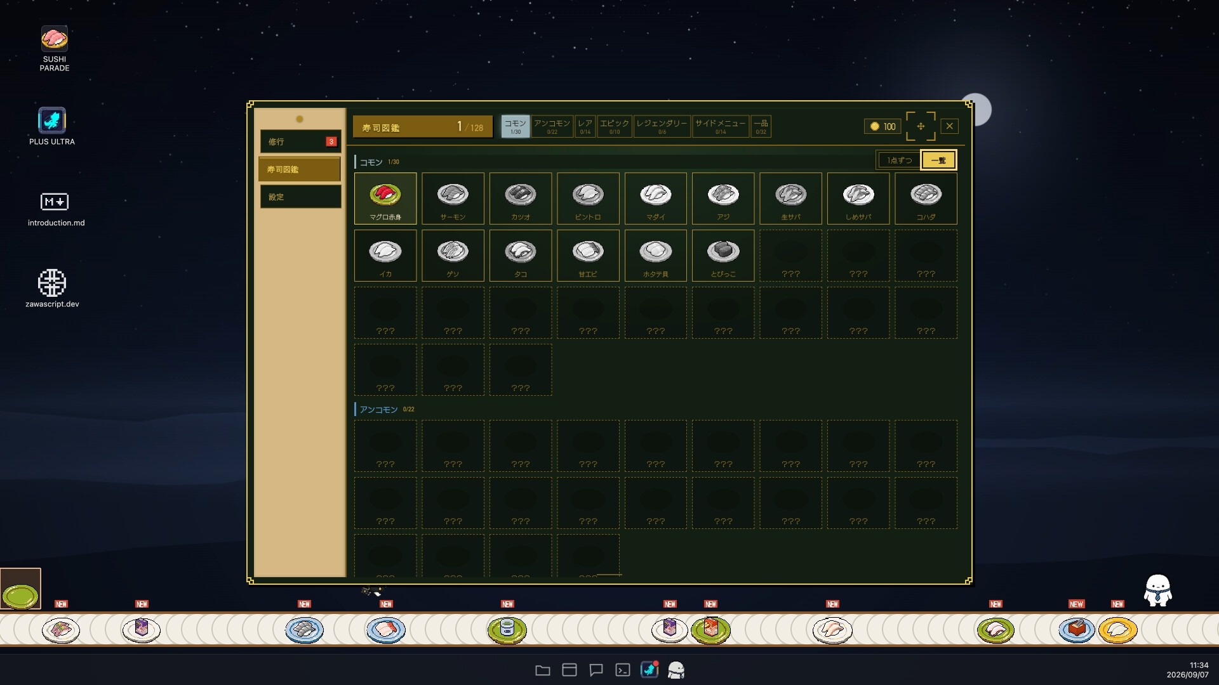Switch view to 1点ずつ mode
Image resolution: width=1219 pixels, height=685 pixels.
point(899,160)
